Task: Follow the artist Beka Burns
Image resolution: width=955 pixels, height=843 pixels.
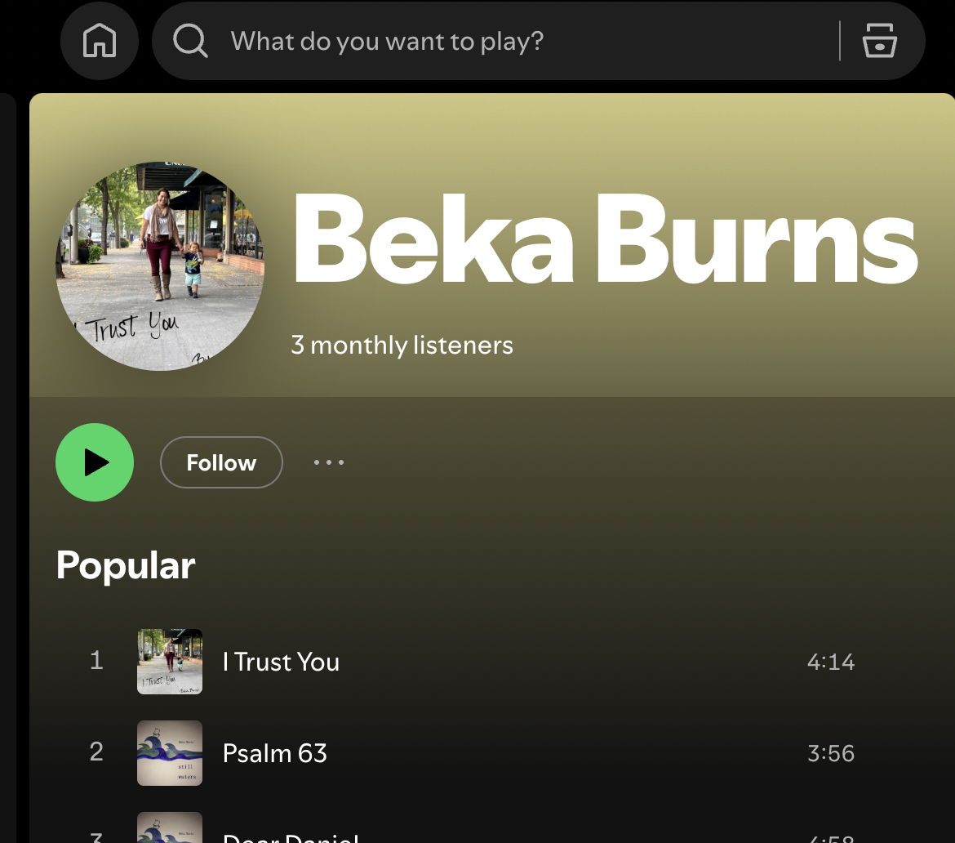Action: tap(221, 462)
